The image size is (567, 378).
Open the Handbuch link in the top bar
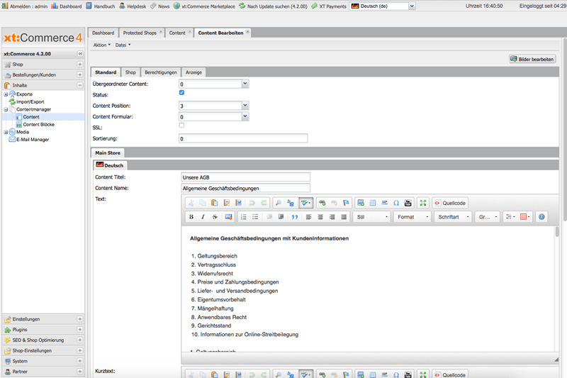coord(101,6)
